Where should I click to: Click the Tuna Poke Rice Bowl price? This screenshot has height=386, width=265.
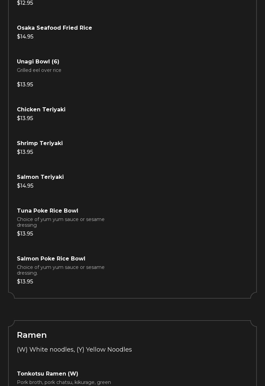[25, 234]
